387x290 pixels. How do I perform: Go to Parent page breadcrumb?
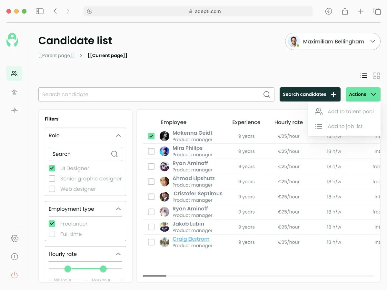pyautogui.click(x=56, y=55)
